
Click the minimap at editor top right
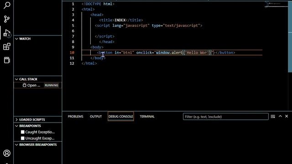click(276, 5)
